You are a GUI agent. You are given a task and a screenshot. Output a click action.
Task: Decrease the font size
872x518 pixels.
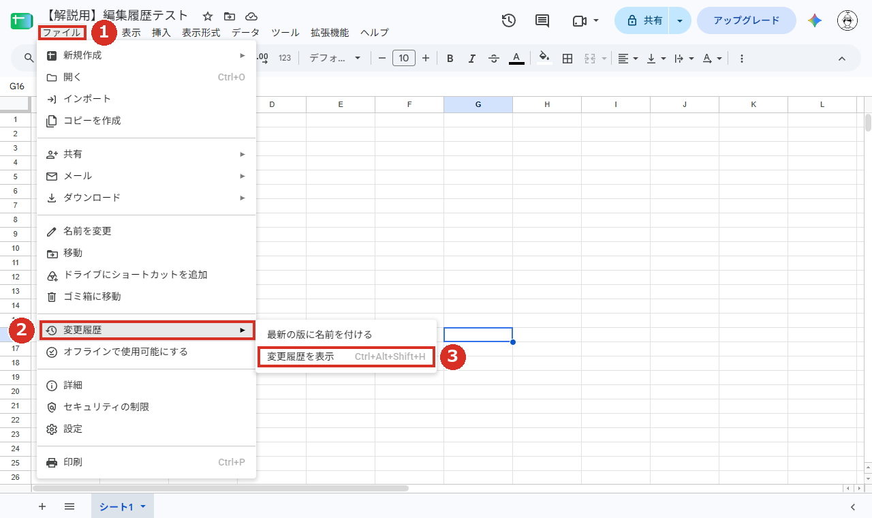pos(382,59)
